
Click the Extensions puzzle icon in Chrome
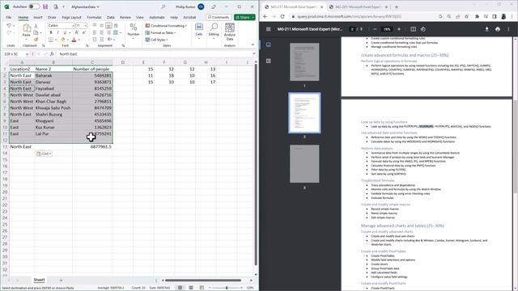point(477,16)
